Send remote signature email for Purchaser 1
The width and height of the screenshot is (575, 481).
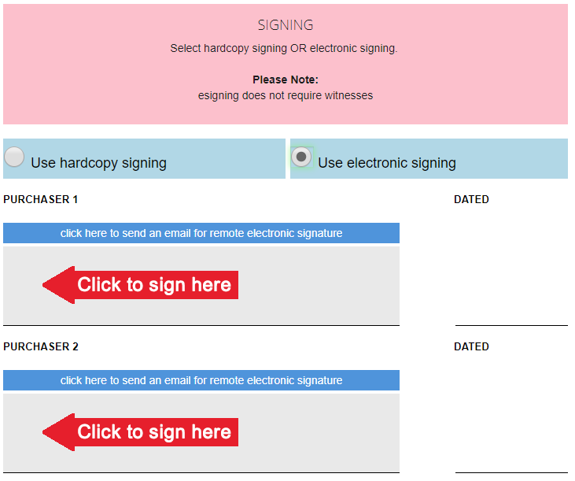pyautogui.click(x=201, y=233)
